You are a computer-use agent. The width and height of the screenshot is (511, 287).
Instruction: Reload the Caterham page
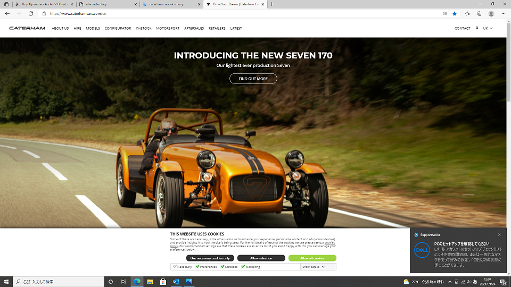point(31,14)
